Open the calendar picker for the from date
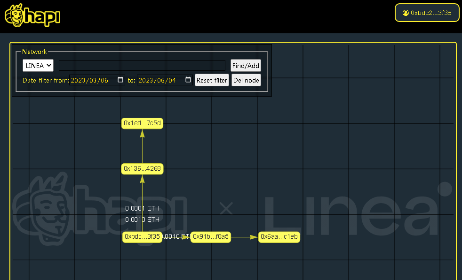The height and width of the screenshot is (280, 462). click(120, 80)
